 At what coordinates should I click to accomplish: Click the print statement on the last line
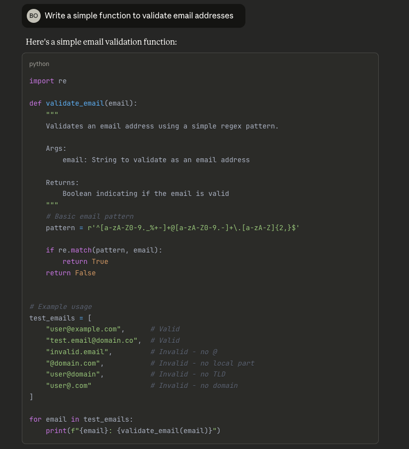133,430
